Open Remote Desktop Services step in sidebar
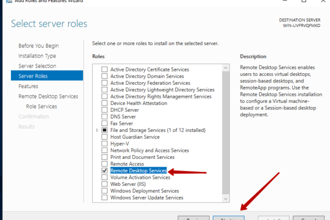 [x=48, y=96]
